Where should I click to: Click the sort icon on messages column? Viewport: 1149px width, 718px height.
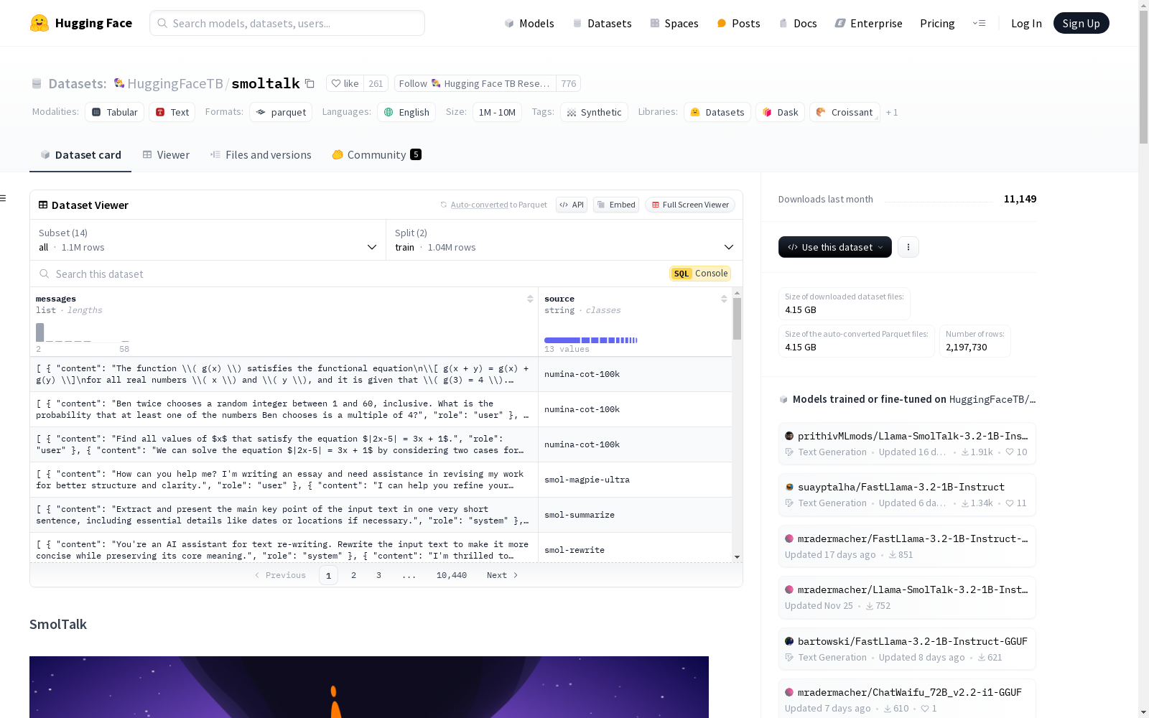tap(530, 299)
